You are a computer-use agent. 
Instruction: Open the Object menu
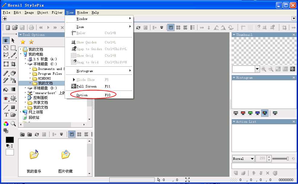pyautogui.click(x=43, y=13)
